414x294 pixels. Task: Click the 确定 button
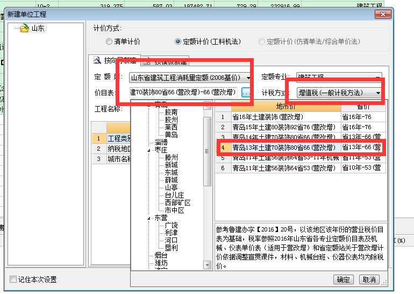click(343, 279)
